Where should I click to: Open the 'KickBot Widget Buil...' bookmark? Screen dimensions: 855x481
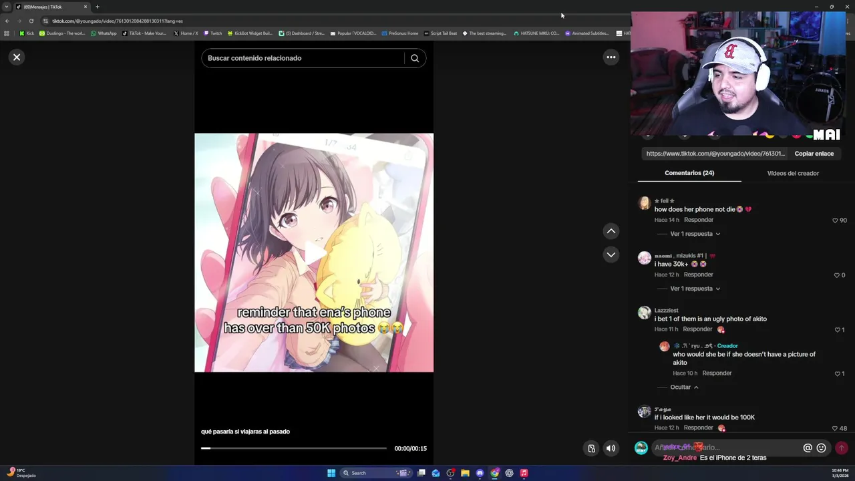click(x=250, y=33)
